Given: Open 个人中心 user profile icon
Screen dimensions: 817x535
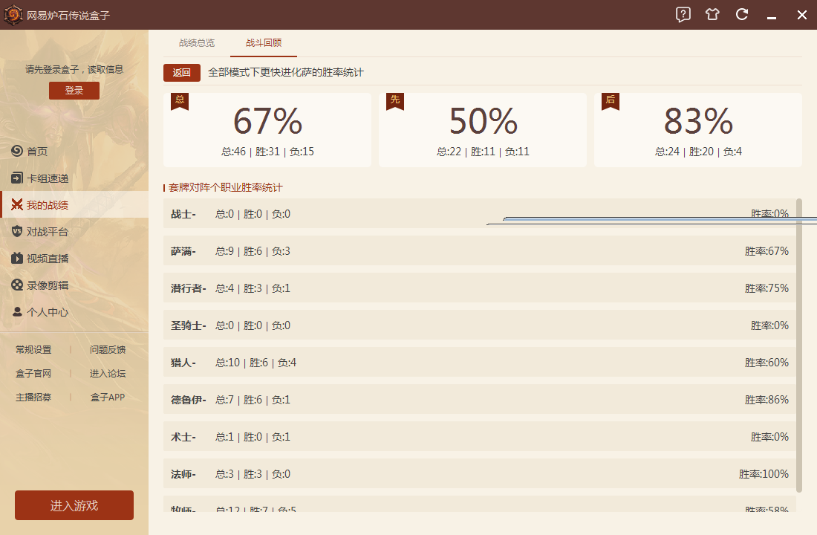Looking at the screenshot, I should 17,312.
